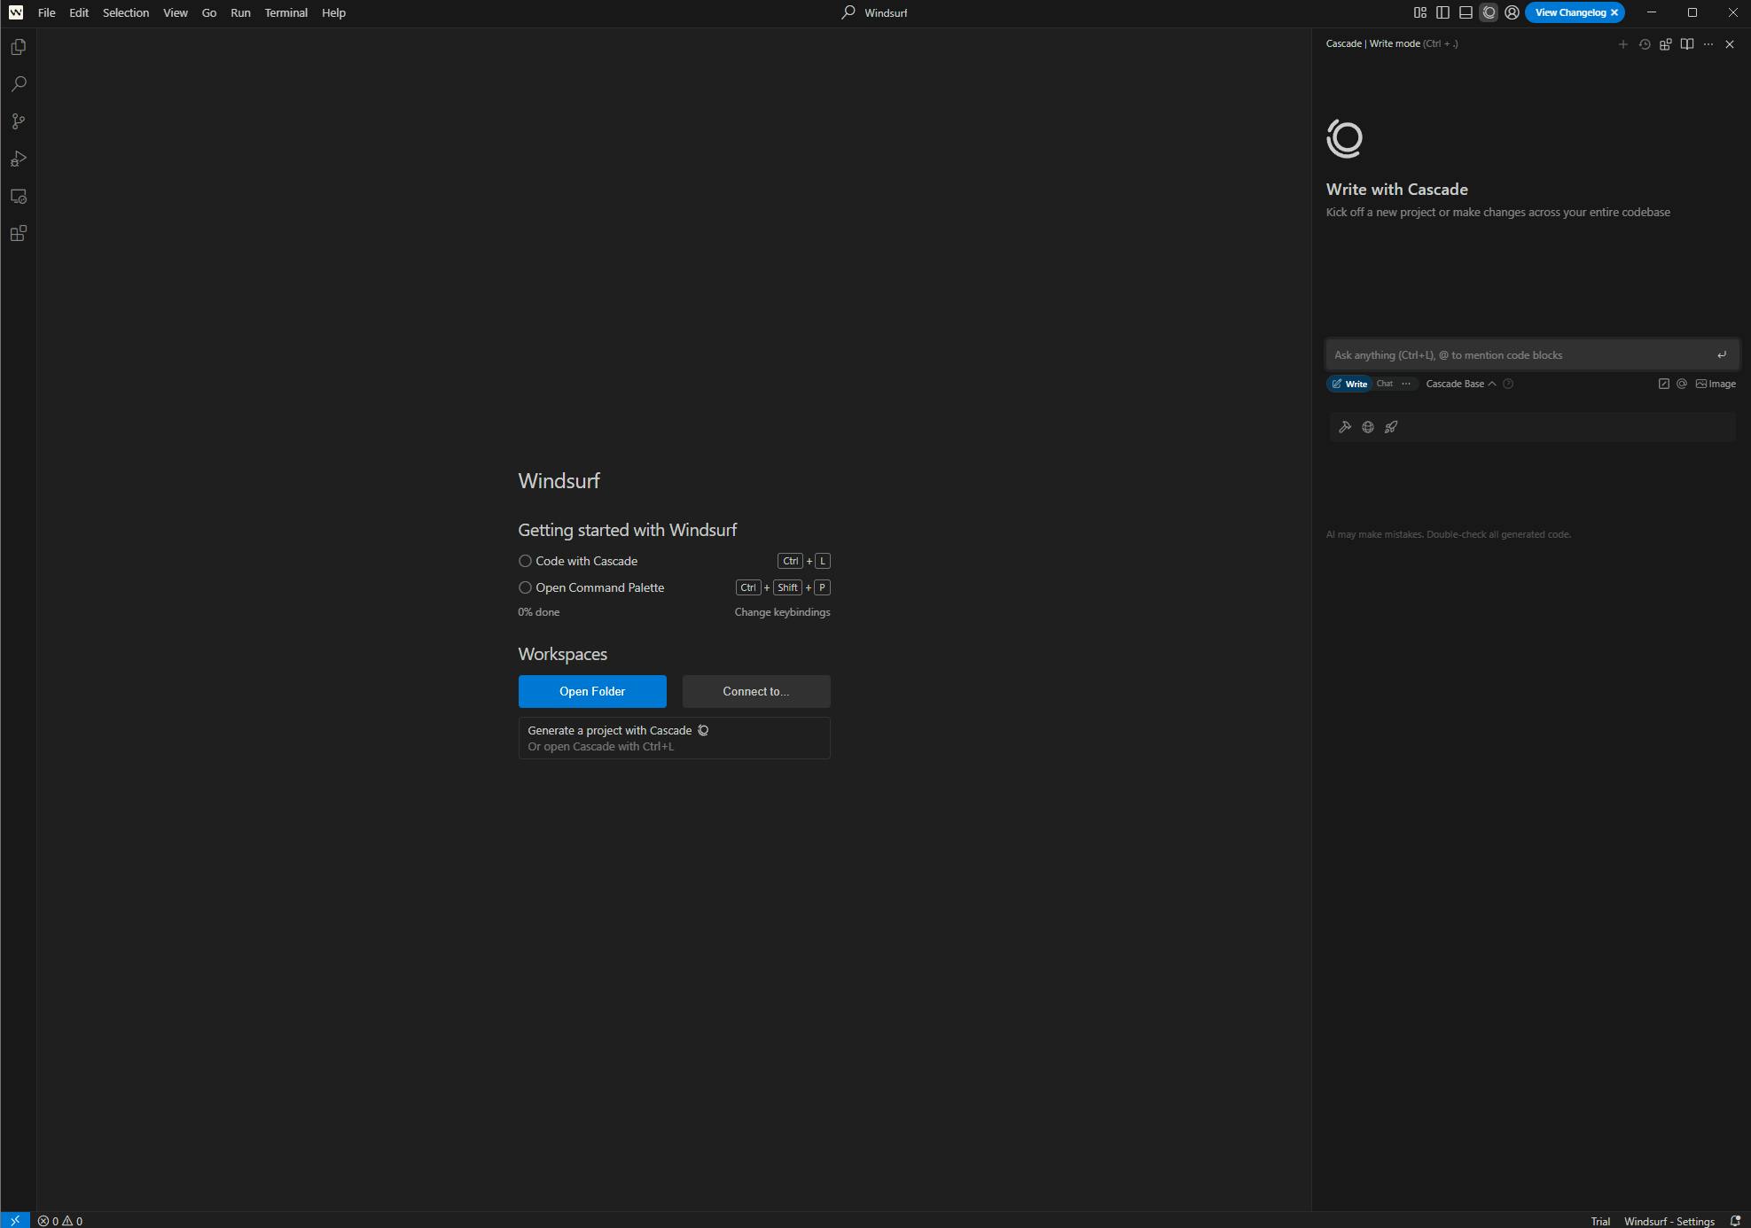Image resolution: width=1751 pixels, height=1228 pixels.
Task: Click the Cascade history clock icon
Action: tap(1645, 44)
